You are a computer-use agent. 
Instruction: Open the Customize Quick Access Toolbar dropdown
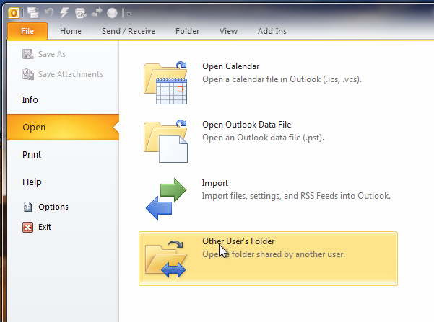129,13
